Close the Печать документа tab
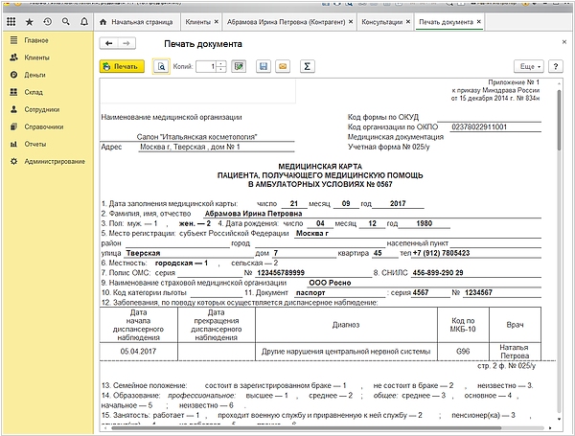 click(478, 22)
